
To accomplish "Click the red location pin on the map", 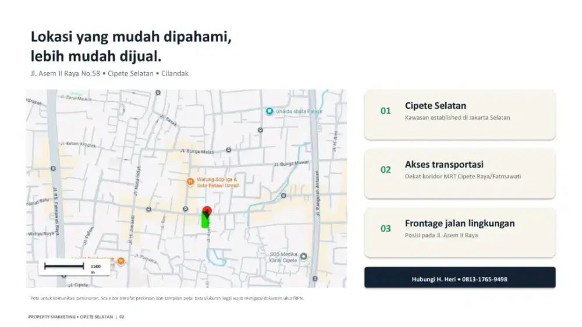I will [207, 211].
